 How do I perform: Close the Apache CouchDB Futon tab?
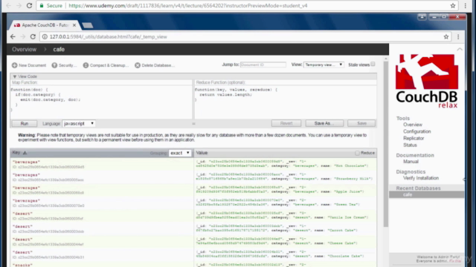[74, 25]
